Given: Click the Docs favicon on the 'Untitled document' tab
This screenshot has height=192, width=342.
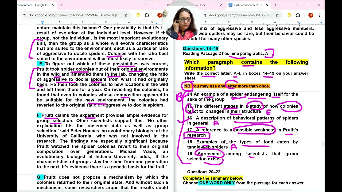Looking at the screenshot, I should tap(230, 5).
